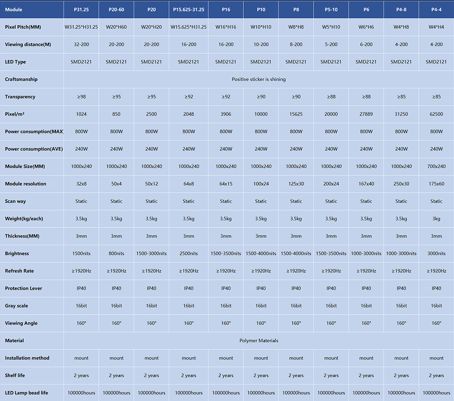Click the Craftsmanship row label

(21, 79)
